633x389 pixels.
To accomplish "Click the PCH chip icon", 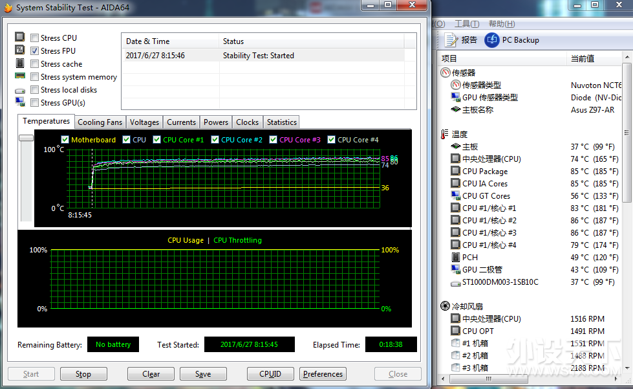I will click(x=456, y=258).
